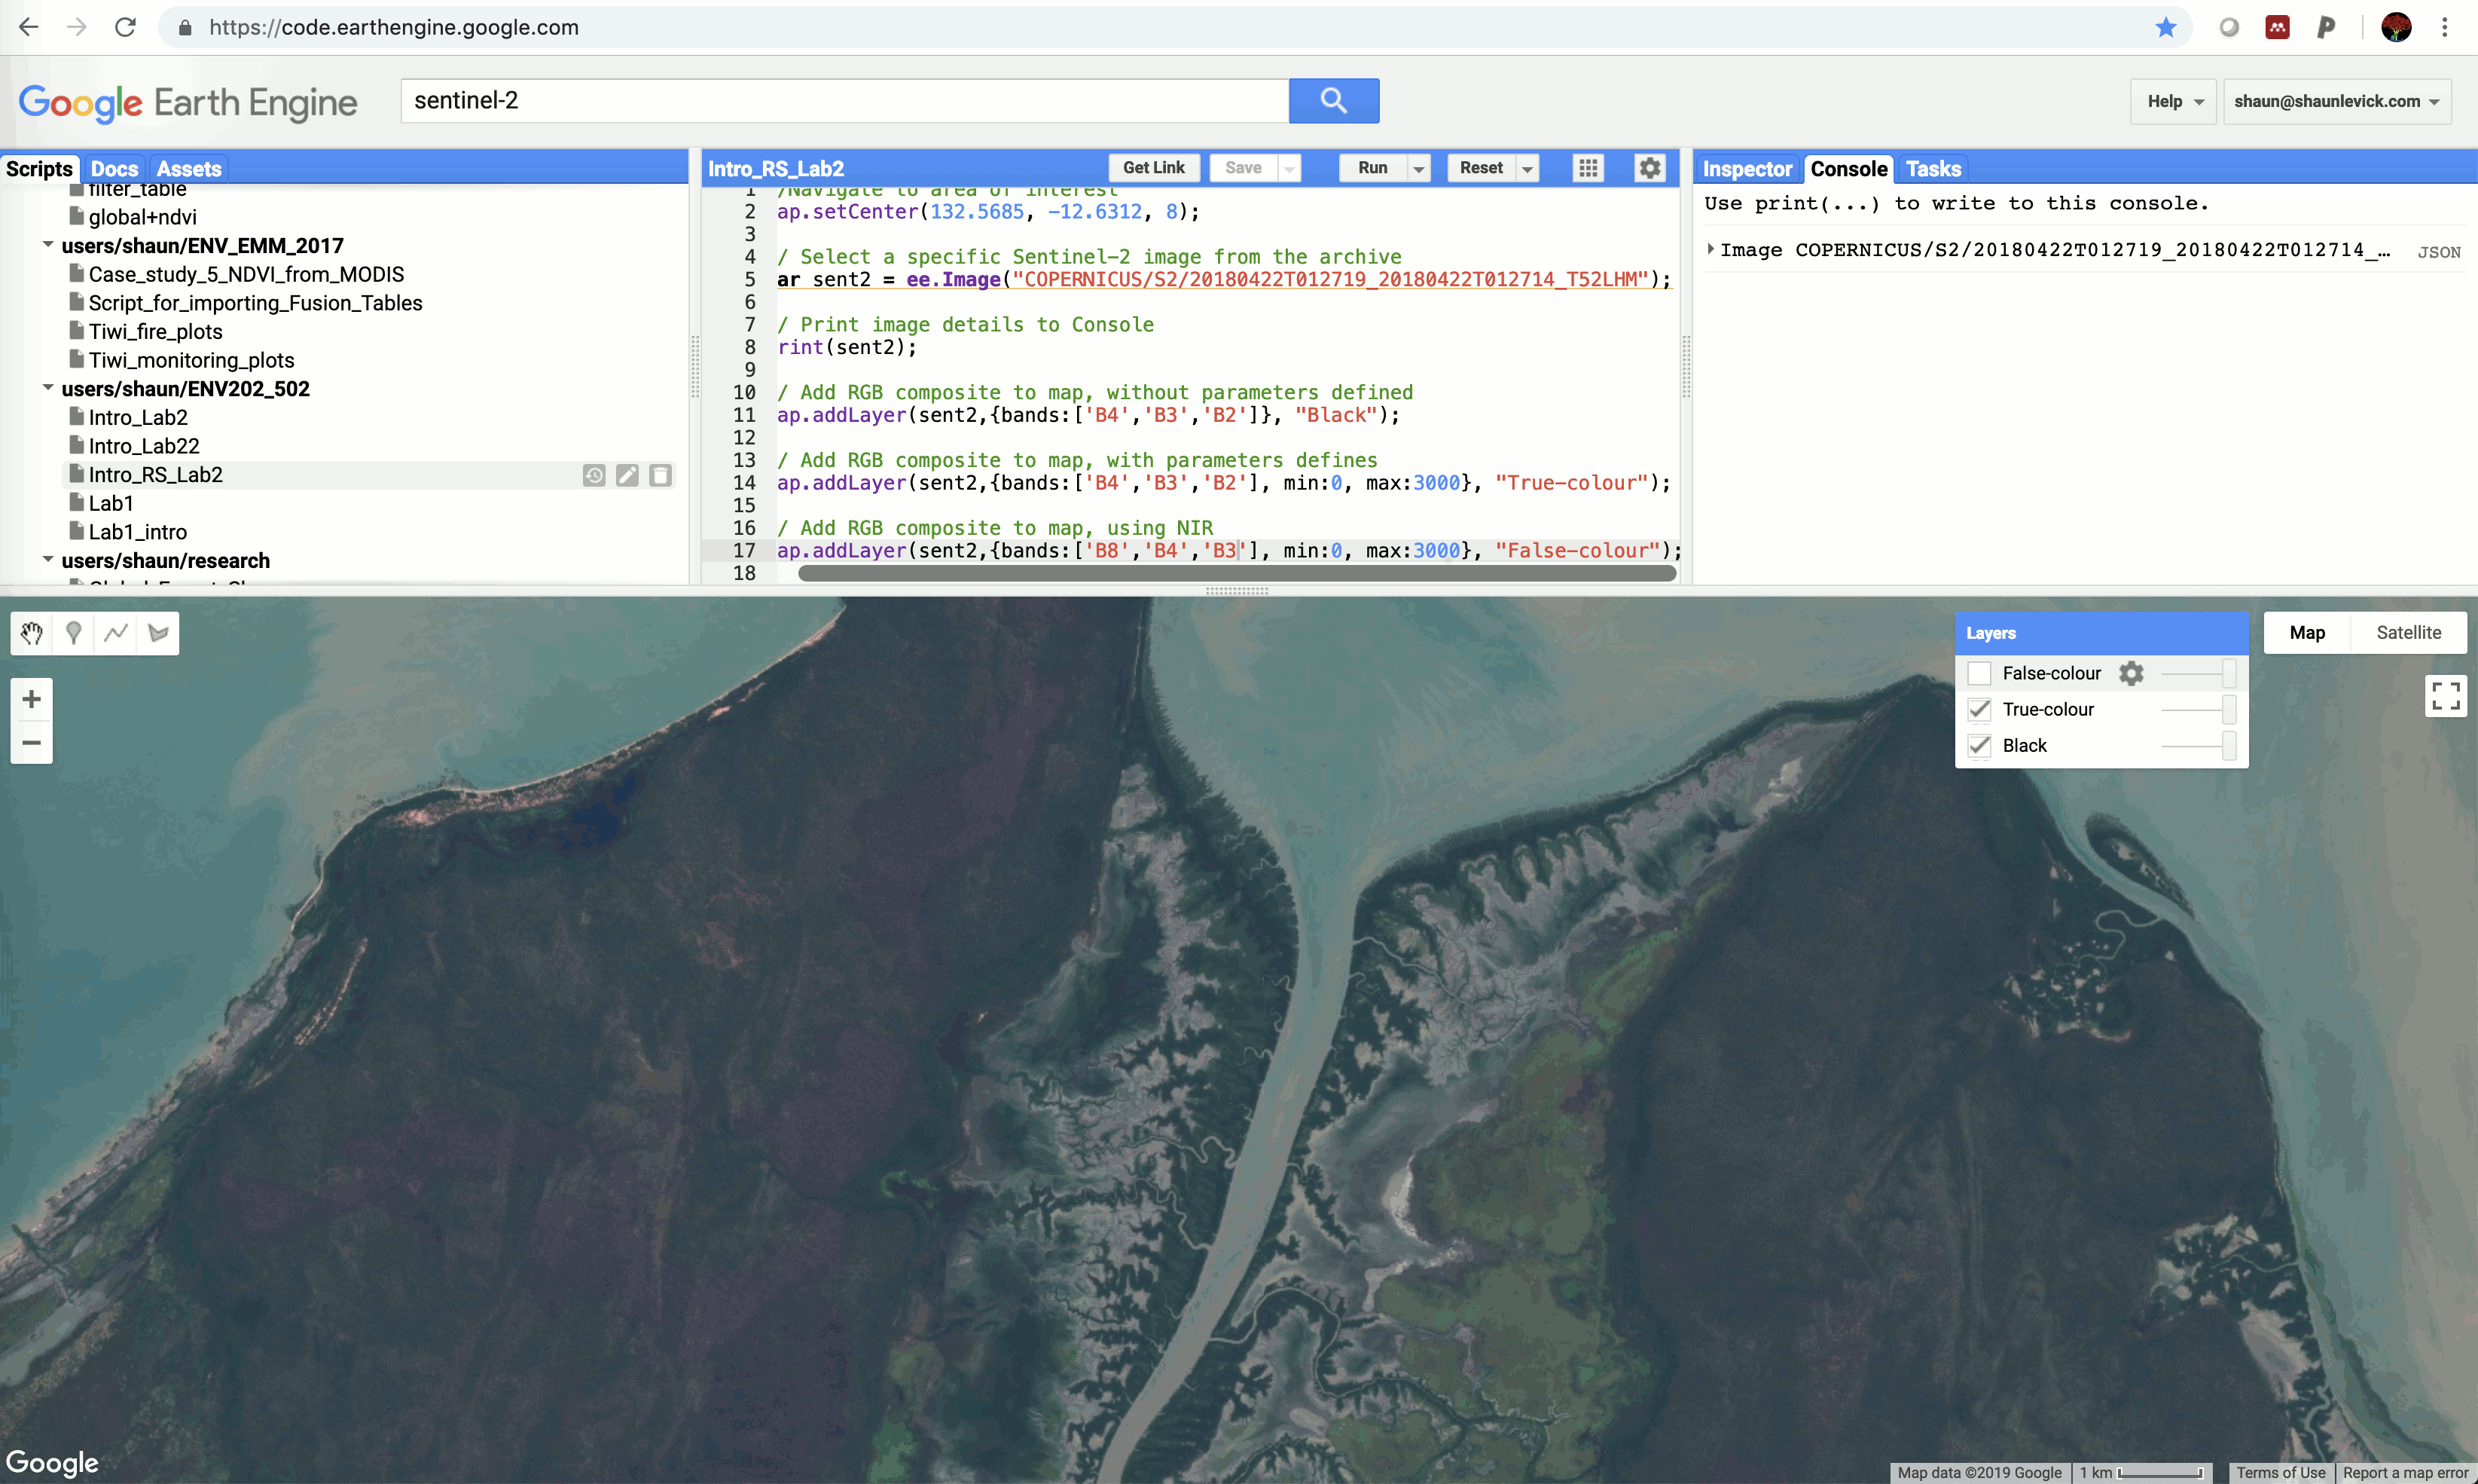Viewport: 2478px width, 1484px height.
Task: Click the False-colour layer settings gear icon
Action: tap(2132, 673)
